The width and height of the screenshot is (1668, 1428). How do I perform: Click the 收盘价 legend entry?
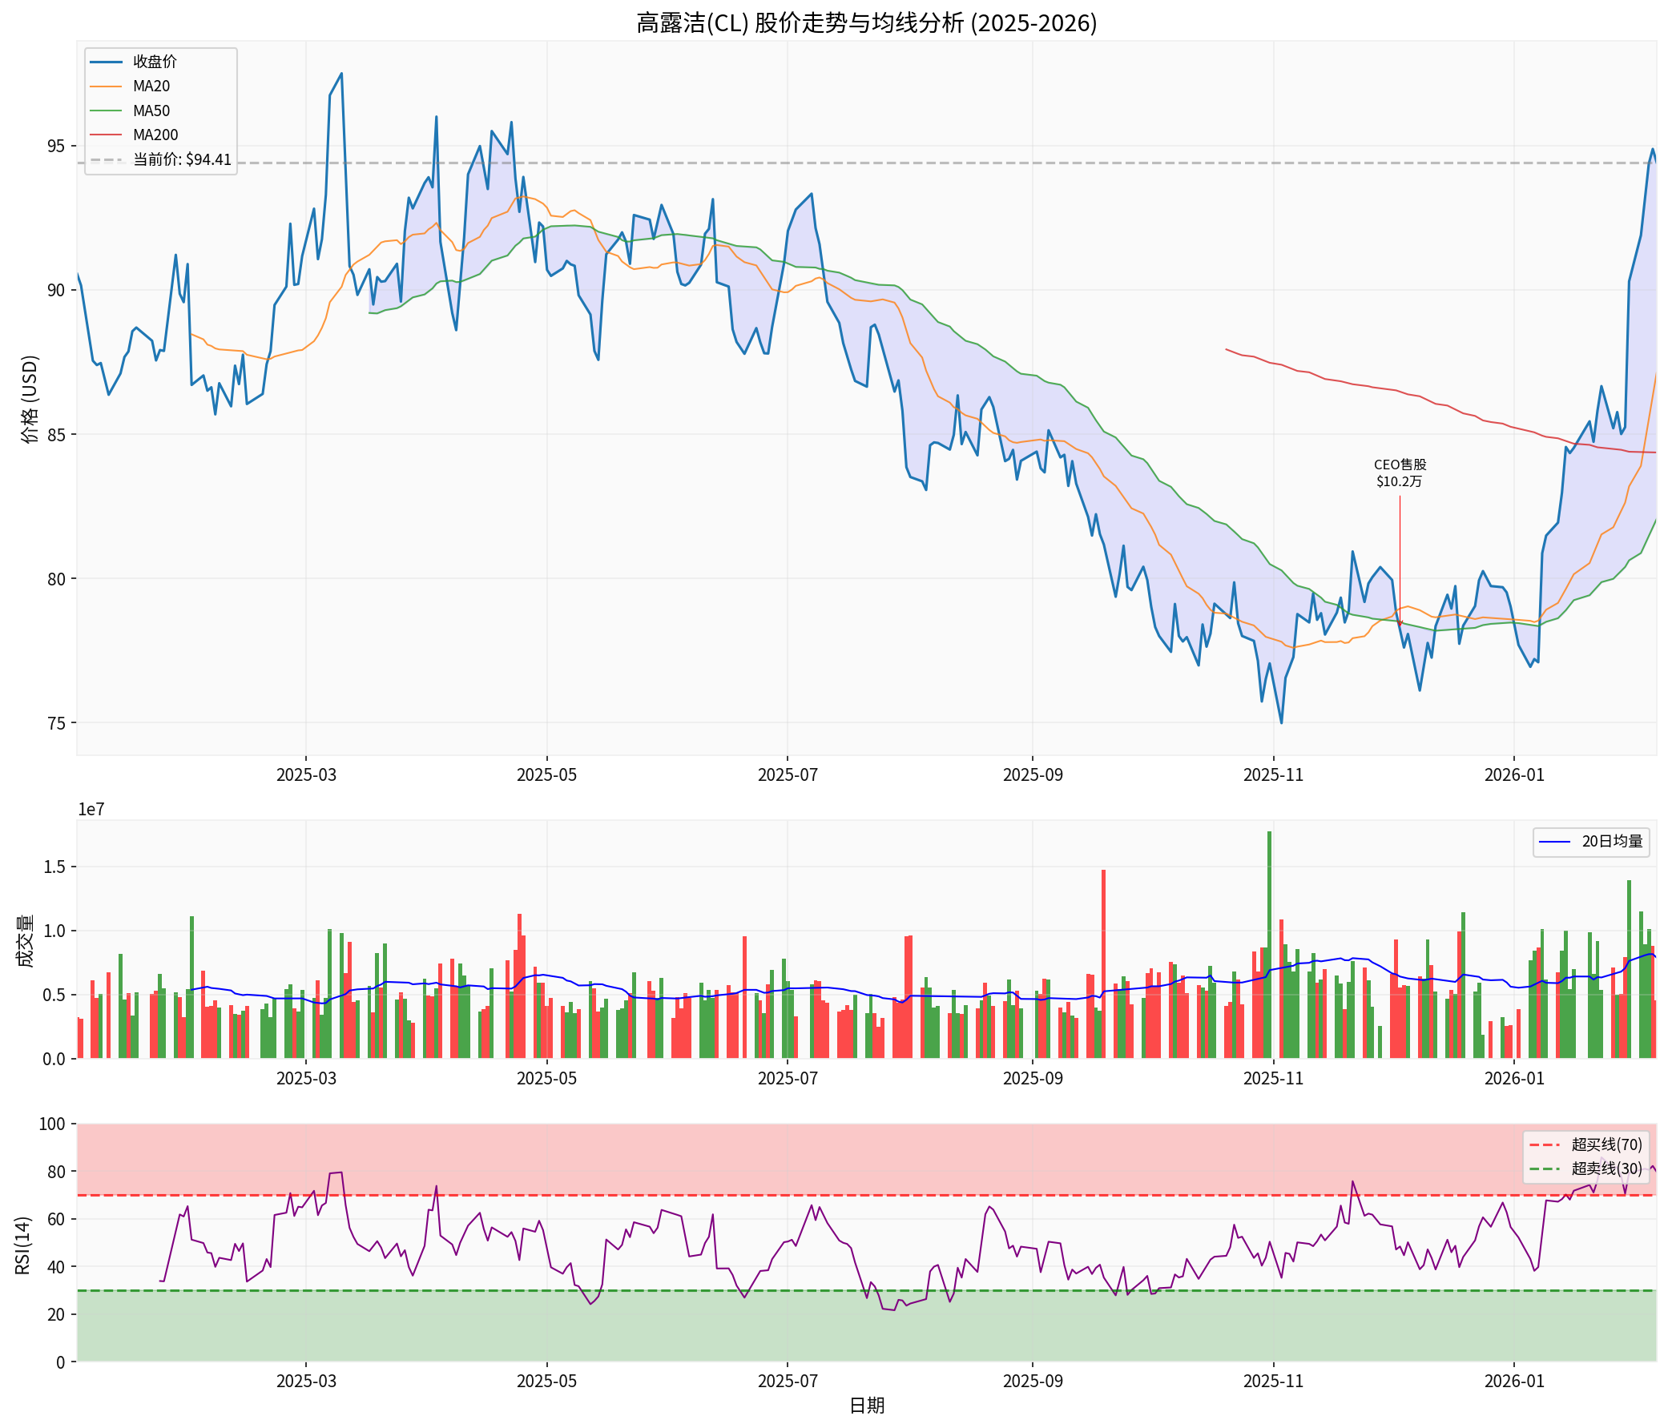click(x=154, y=61)
